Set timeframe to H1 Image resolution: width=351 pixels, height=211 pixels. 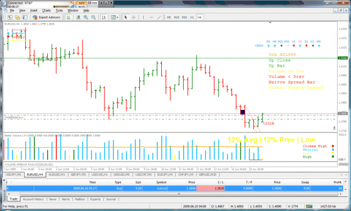click(192, 17)
